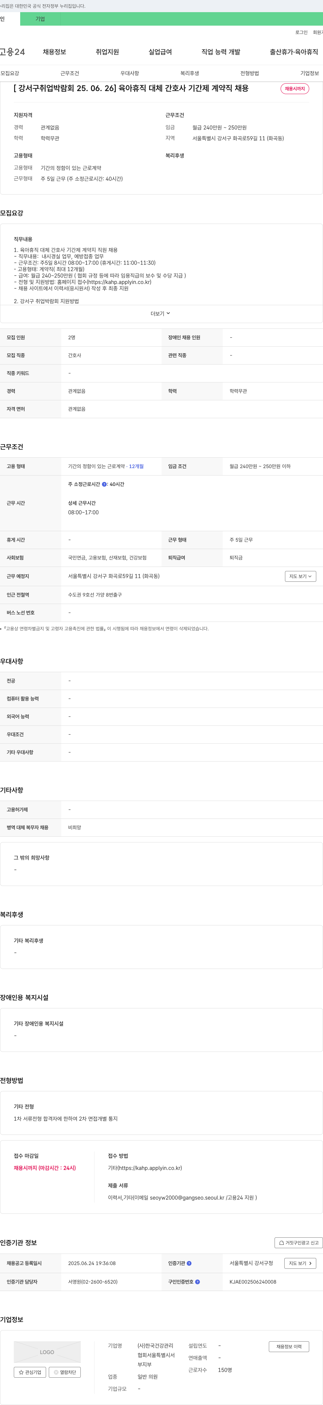Open 채용정보 이력 for the company
This screenshot has height=1405, width=323.
(x=289, y=1347)
